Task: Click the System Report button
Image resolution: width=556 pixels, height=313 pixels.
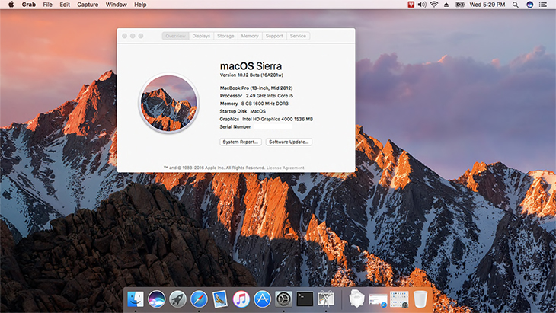Action: (x=241, y=142)
